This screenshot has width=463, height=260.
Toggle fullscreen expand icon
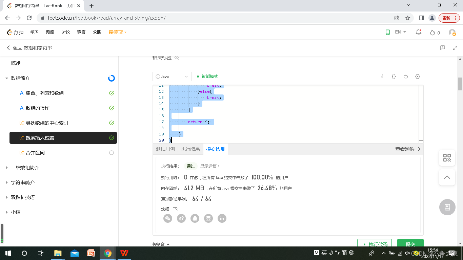[455, 48]
